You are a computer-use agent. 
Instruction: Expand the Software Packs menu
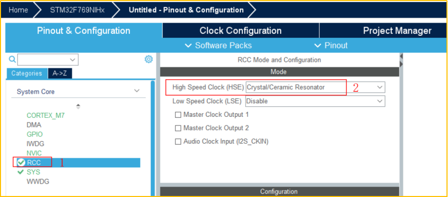coord(218,45)
